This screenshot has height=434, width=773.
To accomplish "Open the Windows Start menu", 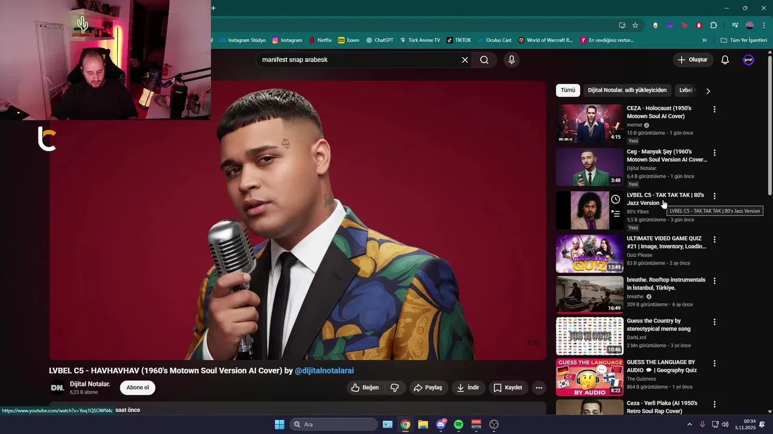I will 280,424.
